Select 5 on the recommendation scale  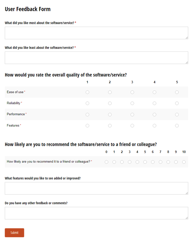[x=145, y=162]
